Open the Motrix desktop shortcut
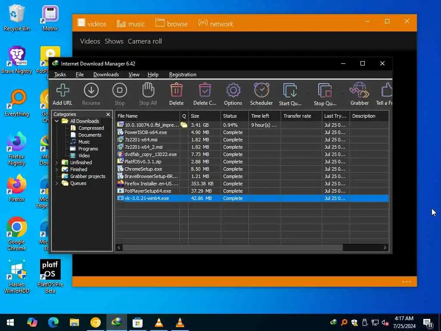 50,17
